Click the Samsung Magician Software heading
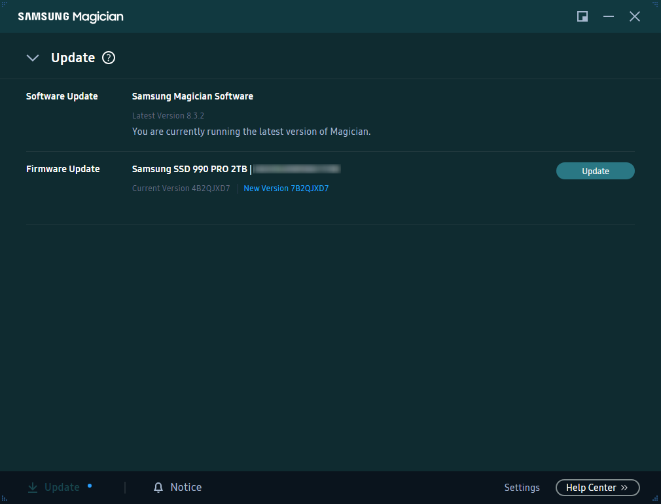 192,96
